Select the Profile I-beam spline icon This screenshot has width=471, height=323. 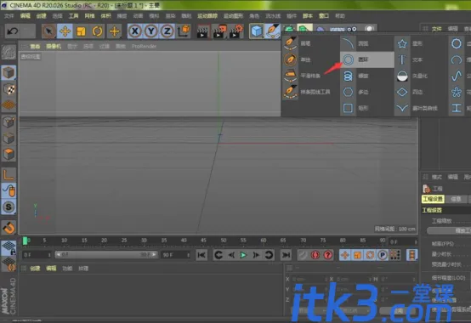pyautogui.click(x=457, y=108)
